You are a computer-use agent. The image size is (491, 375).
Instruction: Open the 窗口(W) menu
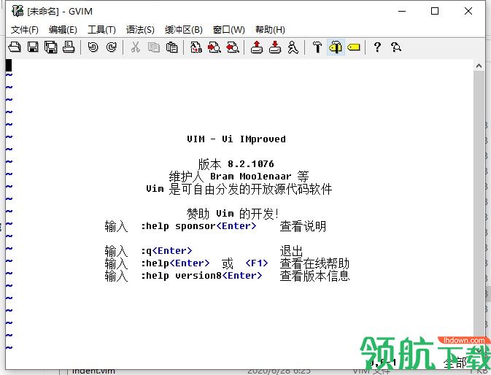tap(229, 30)
